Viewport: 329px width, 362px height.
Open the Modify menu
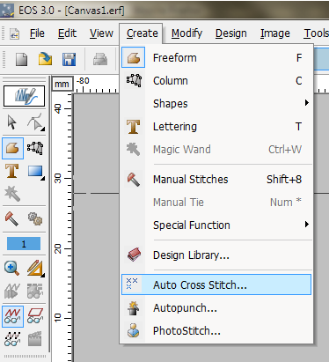186,33
